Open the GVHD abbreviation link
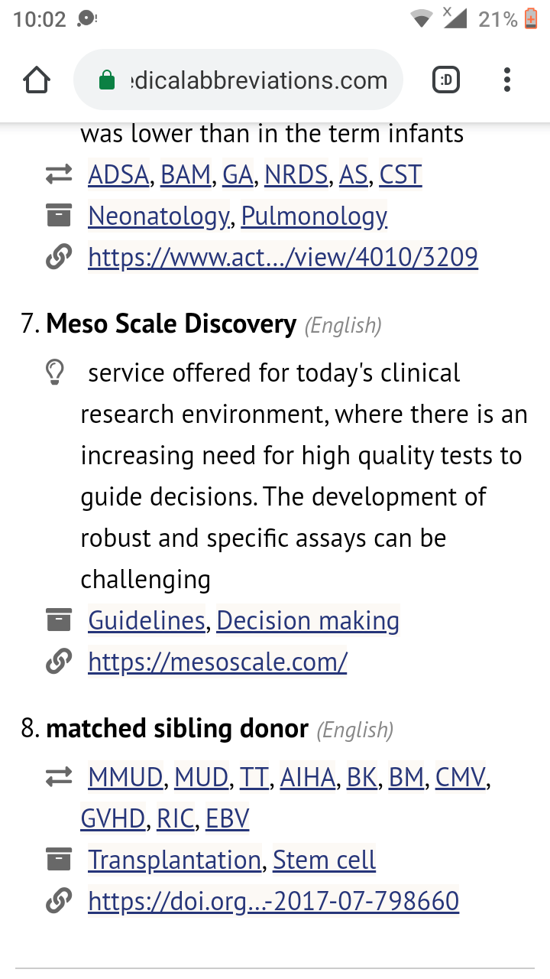This screenshot has width=550, height=979. click(x=113, y=819)
